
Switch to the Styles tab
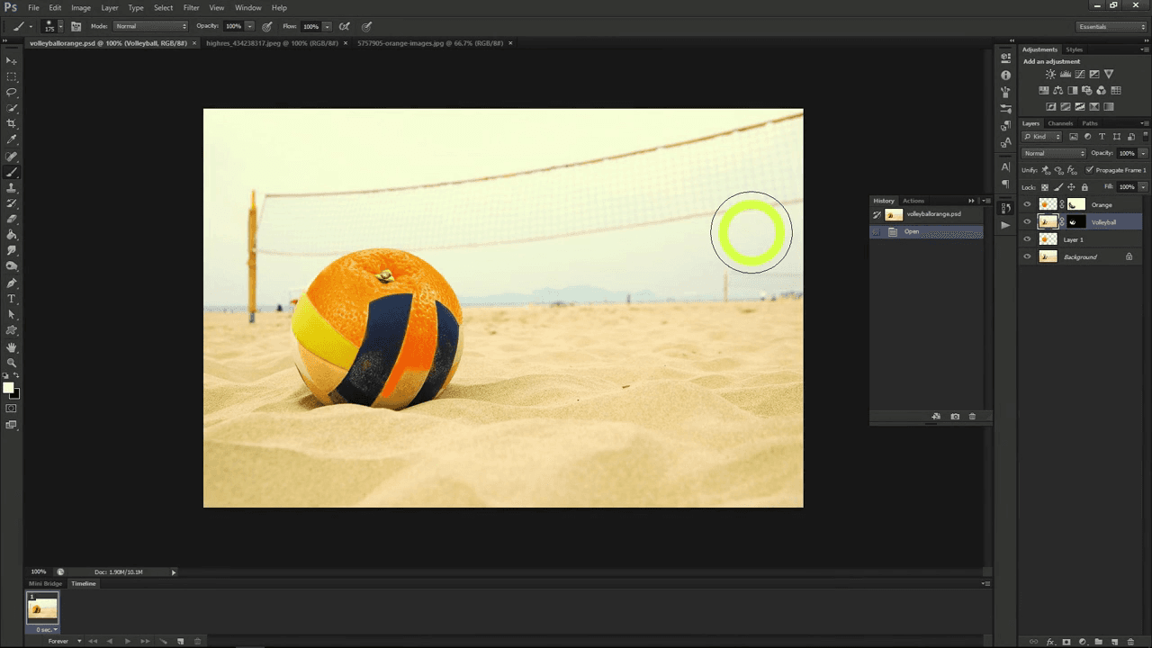pyautogui.click(x=1074, y=49)
